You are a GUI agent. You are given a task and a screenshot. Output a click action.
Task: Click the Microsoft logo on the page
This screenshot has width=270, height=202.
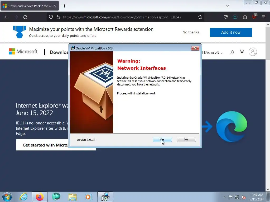tap(23, 52)
